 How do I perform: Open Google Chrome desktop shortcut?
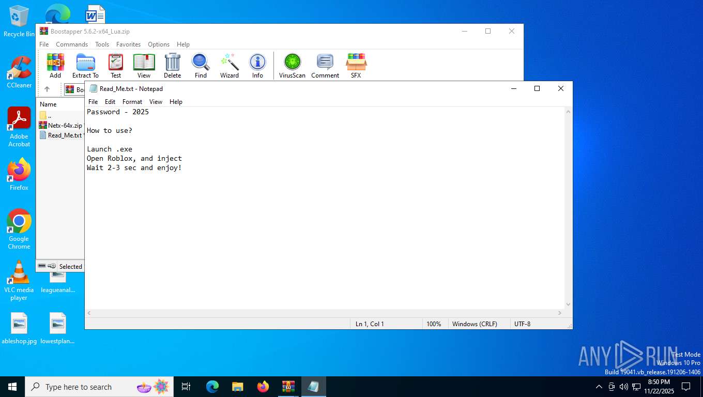pos(19,229)
